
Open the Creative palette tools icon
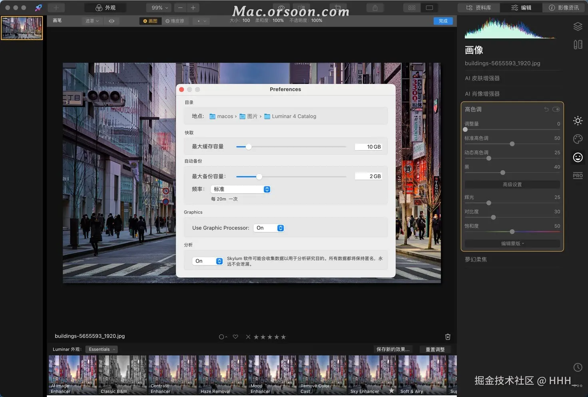coord(578,139)
